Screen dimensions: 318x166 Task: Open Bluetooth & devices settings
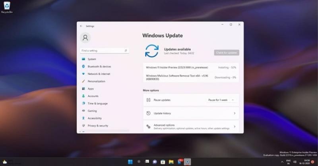[x=105, y=66]
